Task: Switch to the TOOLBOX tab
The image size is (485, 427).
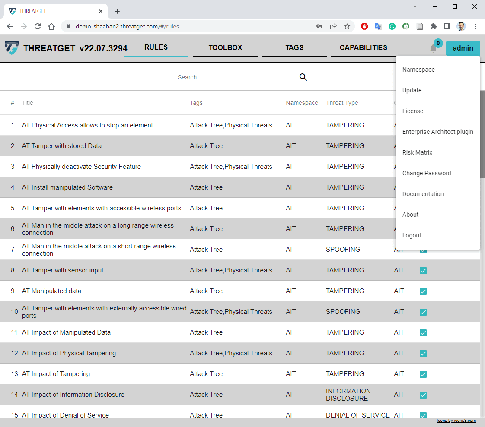Action: click(225, 47)
